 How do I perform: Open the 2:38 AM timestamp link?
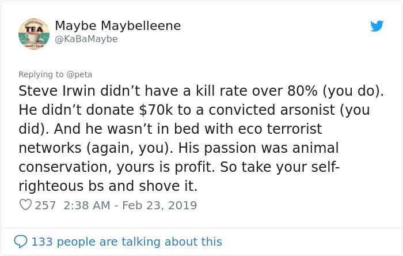tap(87, 205)
